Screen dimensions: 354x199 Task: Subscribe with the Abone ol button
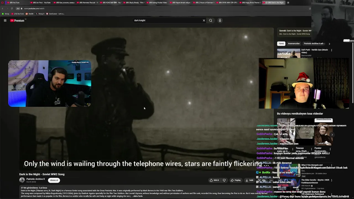(54, 180)
